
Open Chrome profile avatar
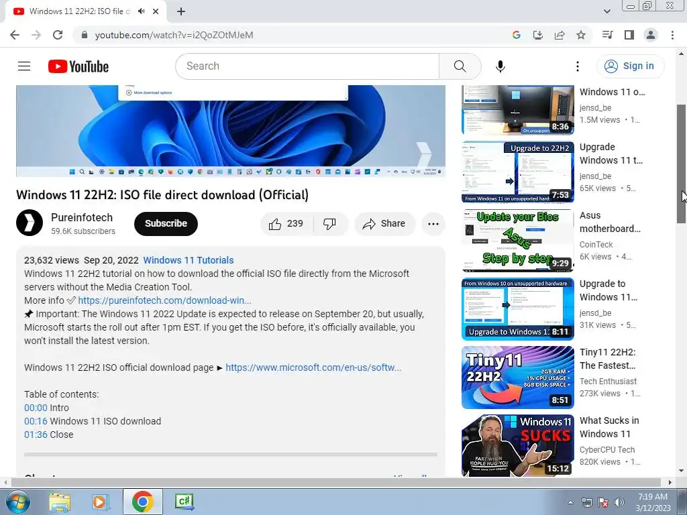(x=651, y=35)
